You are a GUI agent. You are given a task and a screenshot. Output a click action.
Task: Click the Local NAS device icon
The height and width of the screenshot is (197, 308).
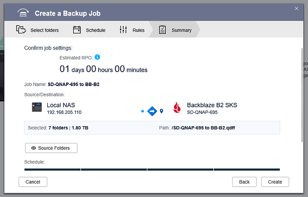tap(37, 107)
